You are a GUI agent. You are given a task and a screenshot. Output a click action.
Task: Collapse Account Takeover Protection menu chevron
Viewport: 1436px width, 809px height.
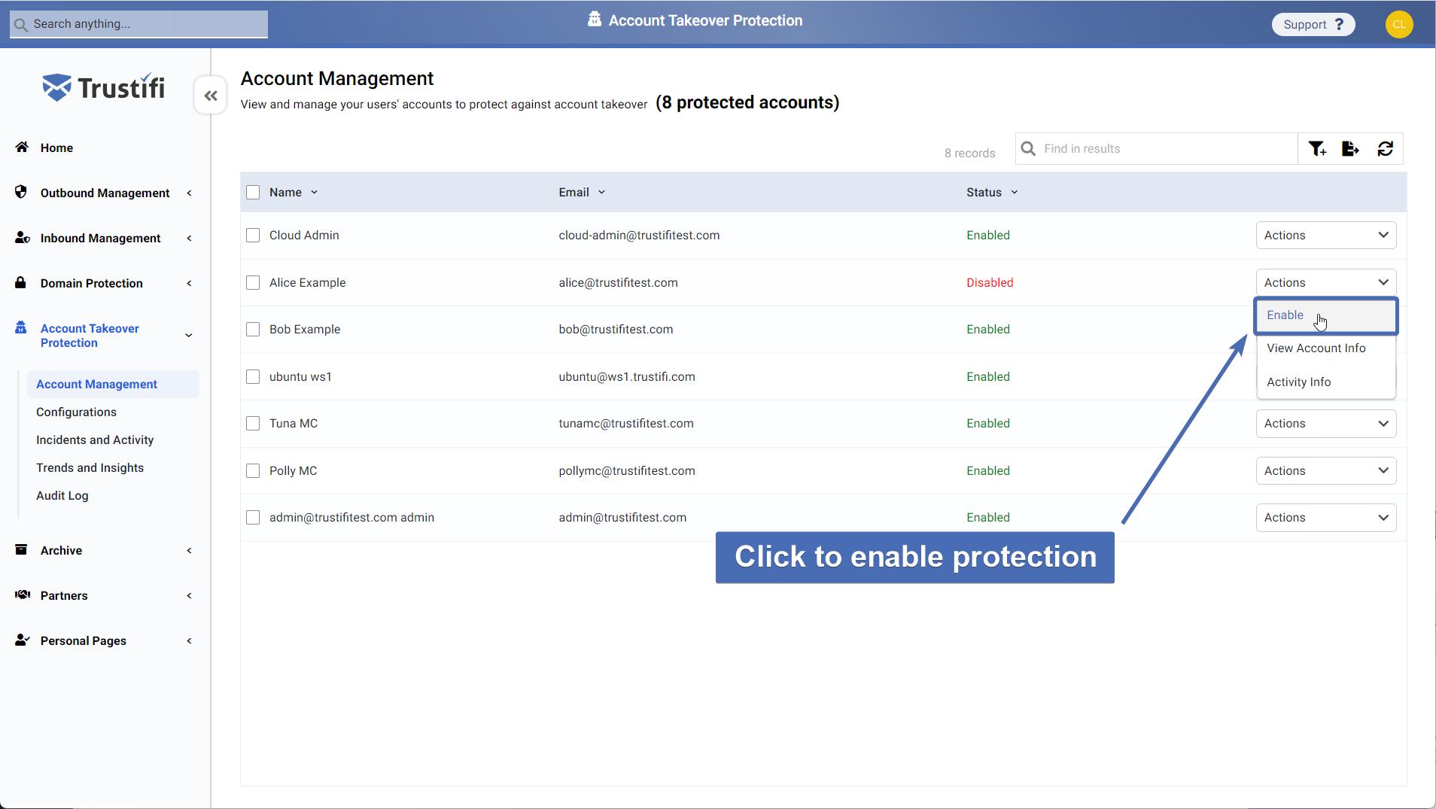click(189, 335)
